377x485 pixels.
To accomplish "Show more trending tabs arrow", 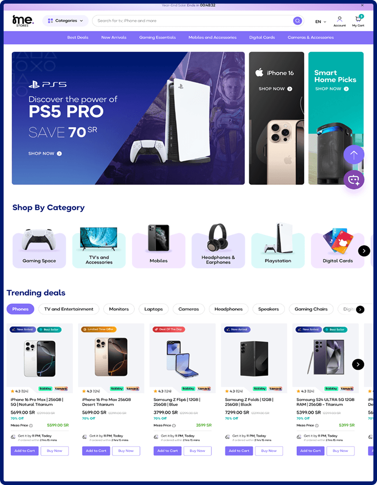I will [x=360, y=309].
